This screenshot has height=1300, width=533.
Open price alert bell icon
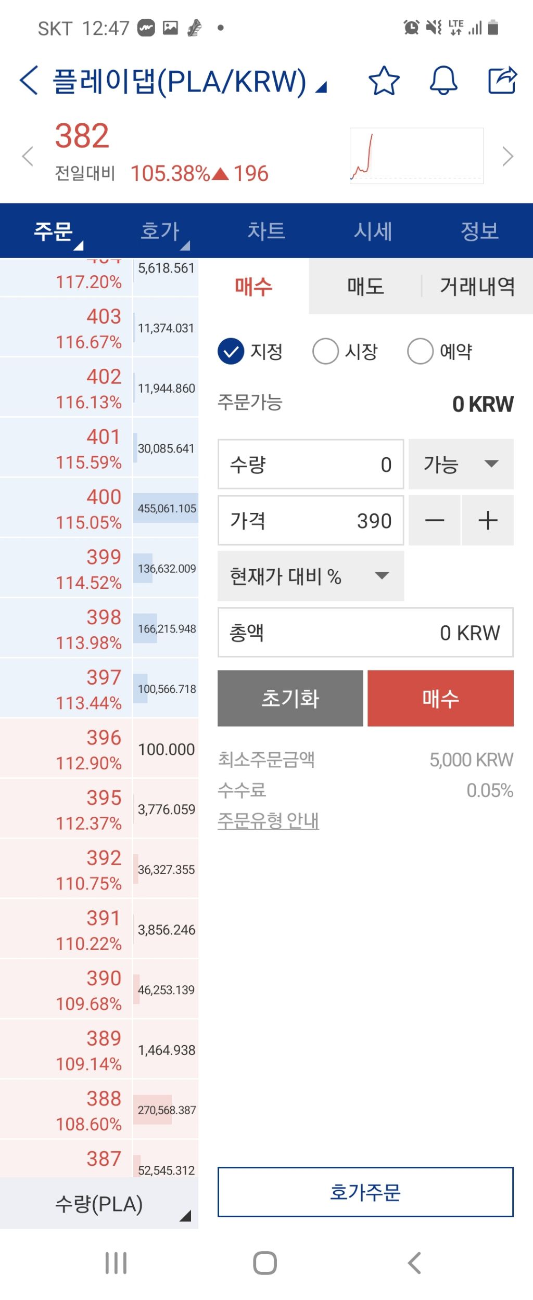443,81
